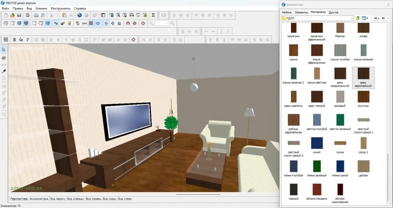
Task: Click the Sigma report icon
Action: 153,15
